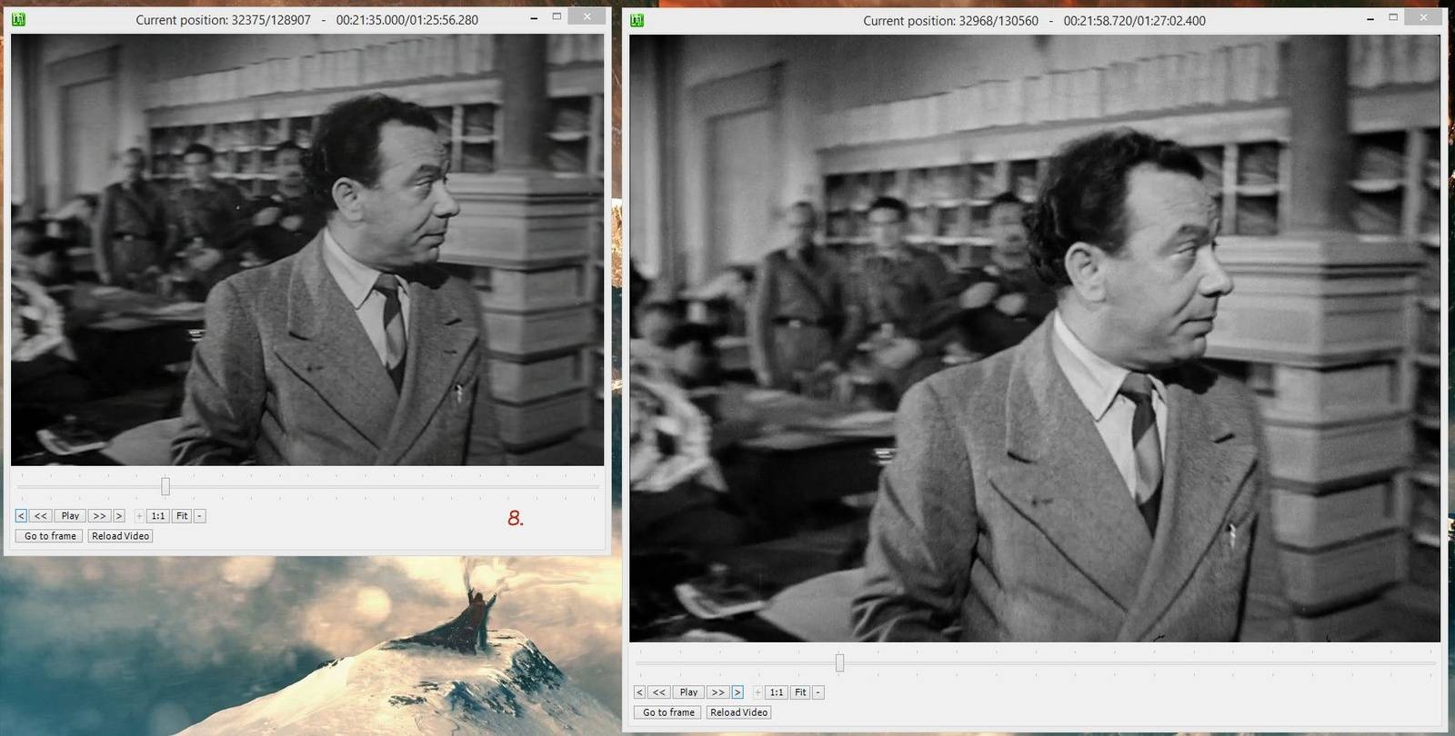Step back one frame in right window

639,692
